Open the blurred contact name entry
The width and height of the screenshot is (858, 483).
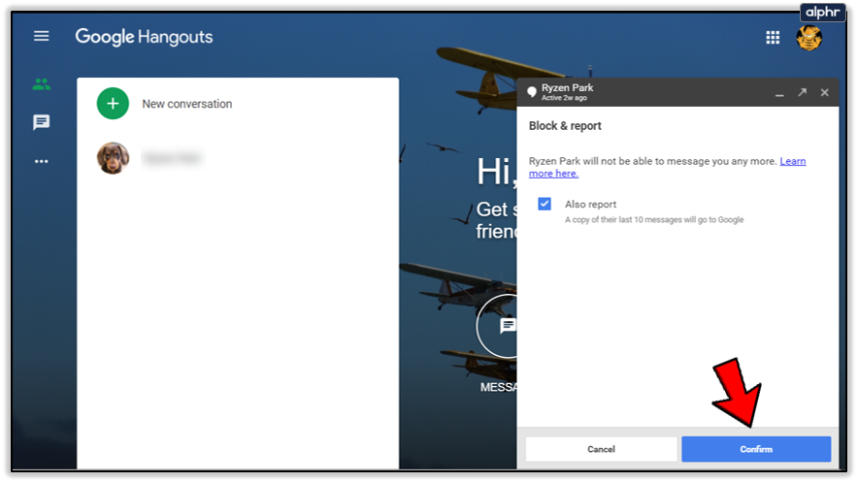(172, 158)
